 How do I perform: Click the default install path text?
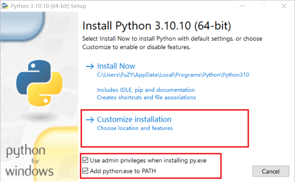[173, 75]
